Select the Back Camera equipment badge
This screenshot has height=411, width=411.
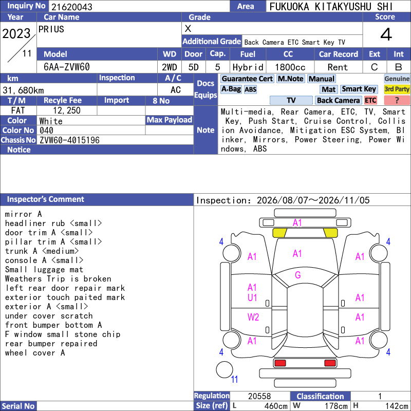click(338, 100)
